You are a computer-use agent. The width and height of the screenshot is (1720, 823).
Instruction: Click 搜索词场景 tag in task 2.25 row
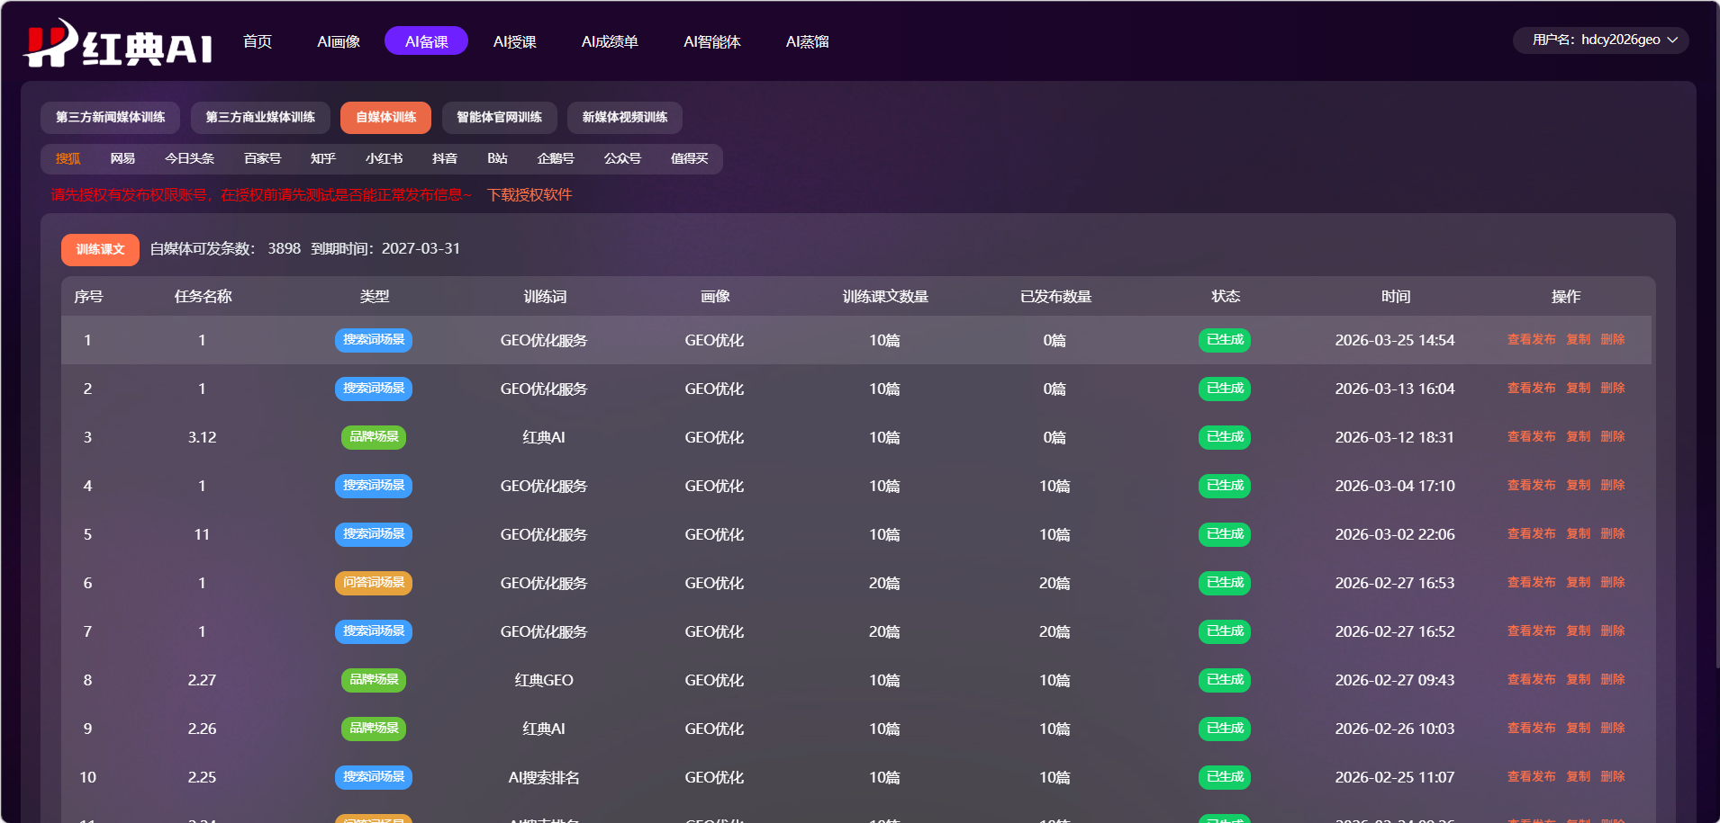pos(374,777)
